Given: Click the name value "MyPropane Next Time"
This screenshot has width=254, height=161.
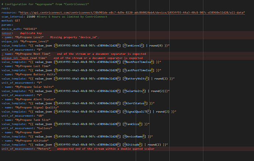Looking at the screenshot, I should 32,54.
